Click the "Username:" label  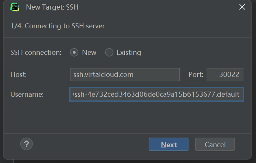(x=27, y=95)
